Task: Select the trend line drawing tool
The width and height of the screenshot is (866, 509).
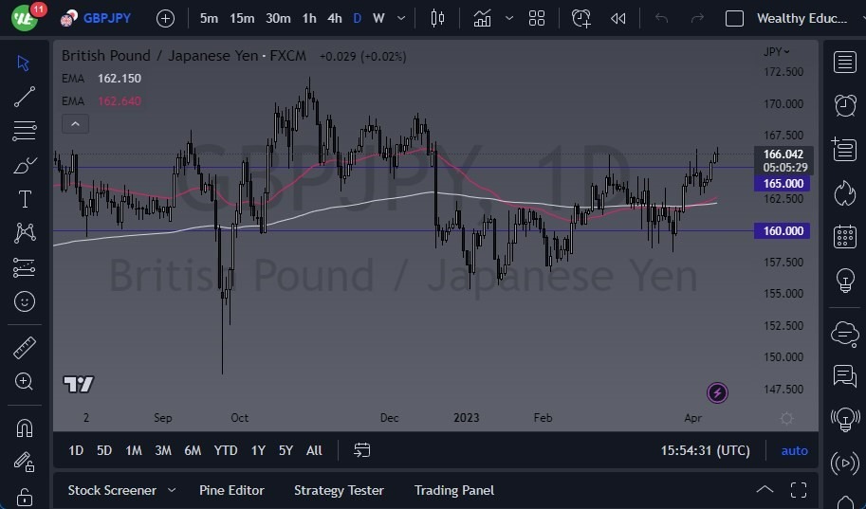Action: click(x=25, y=97)
